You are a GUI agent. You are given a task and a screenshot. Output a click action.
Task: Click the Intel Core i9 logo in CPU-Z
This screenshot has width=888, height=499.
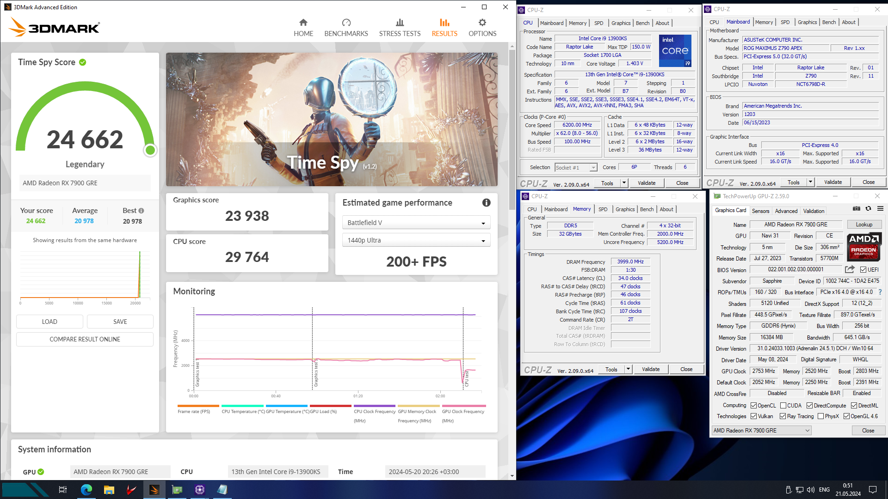[675, 51]
